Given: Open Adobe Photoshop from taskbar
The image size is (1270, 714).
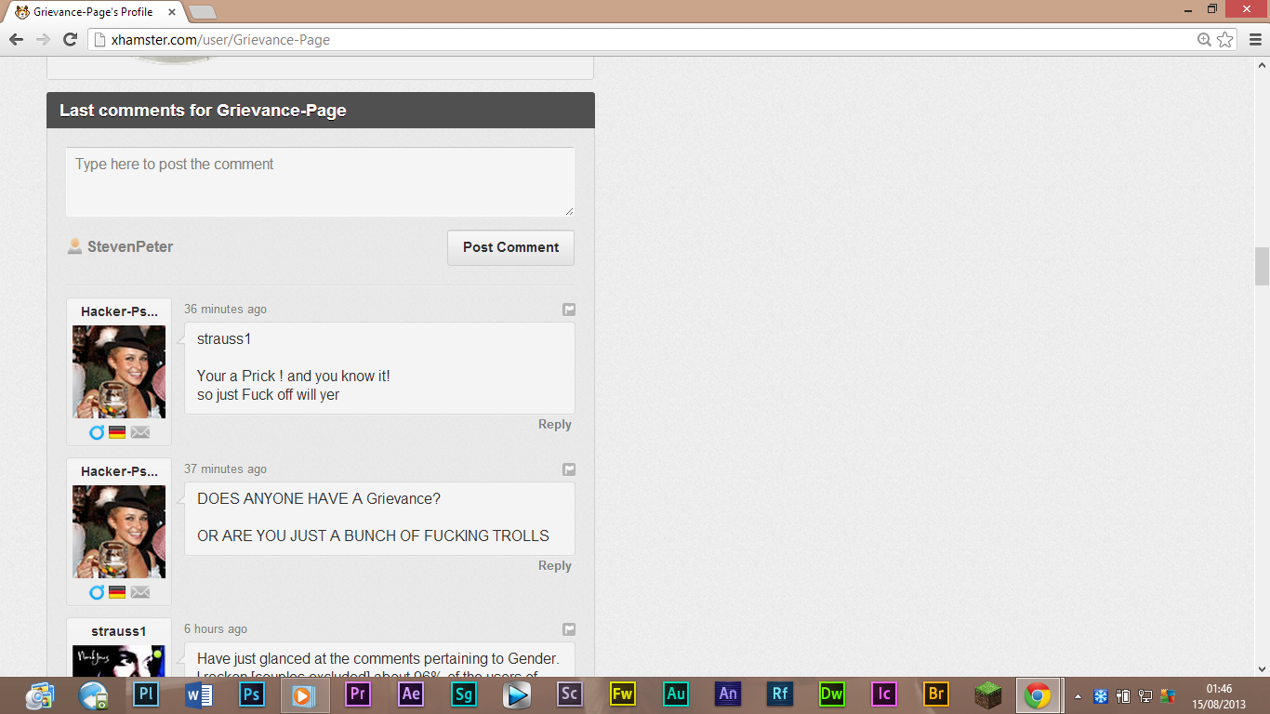Looking at the screenshot, I should coord(251,694).
